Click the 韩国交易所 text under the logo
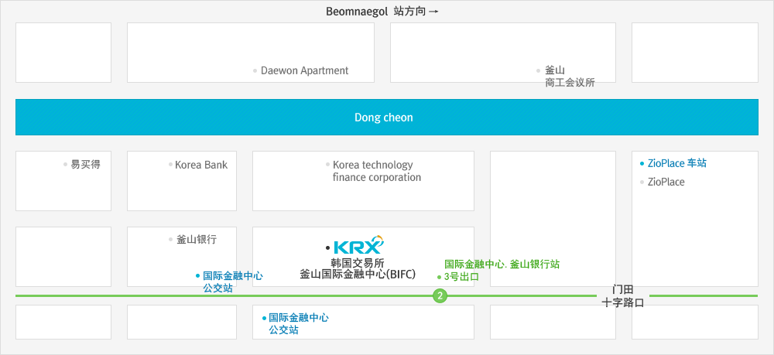 tap(358, 262)
